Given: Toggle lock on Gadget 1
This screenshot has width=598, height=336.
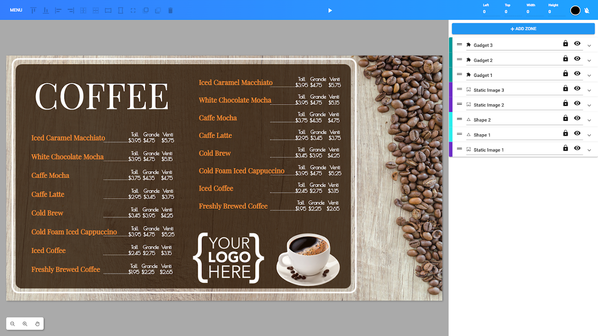Looking at the screenshot, I should [x=566, y=73].
